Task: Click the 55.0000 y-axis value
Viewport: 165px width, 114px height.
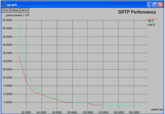Action: tap(7, 20)
